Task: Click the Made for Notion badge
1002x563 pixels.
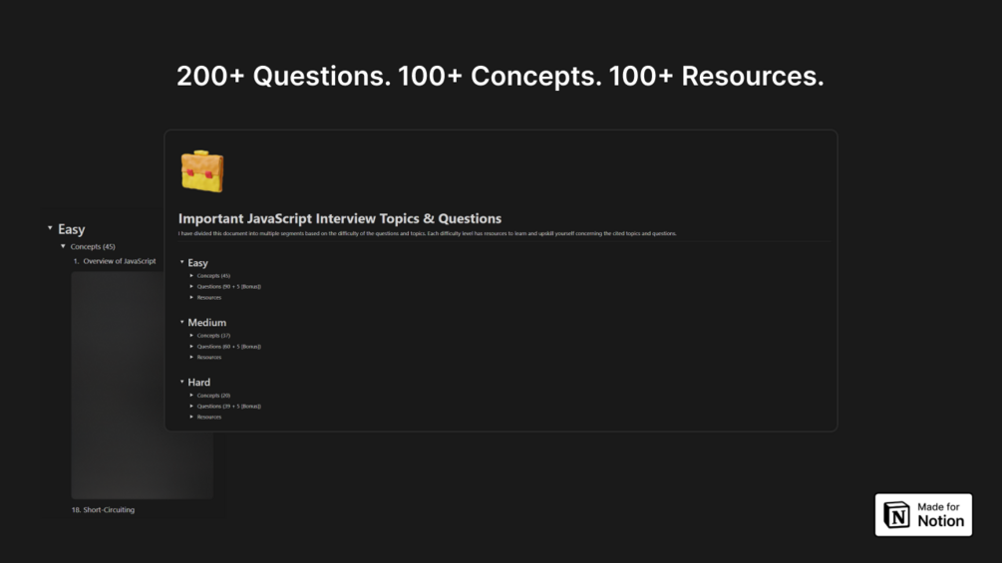Action: point(923,514)
